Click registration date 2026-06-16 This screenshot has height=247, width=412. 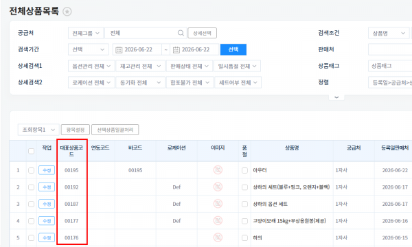[x=395, y=221]
